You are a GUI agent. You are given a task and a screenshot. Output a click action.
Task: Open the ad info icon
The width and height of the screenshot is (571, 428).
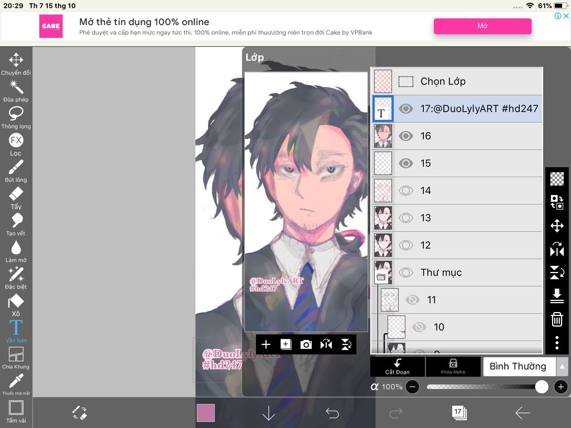tap(558, 16)
